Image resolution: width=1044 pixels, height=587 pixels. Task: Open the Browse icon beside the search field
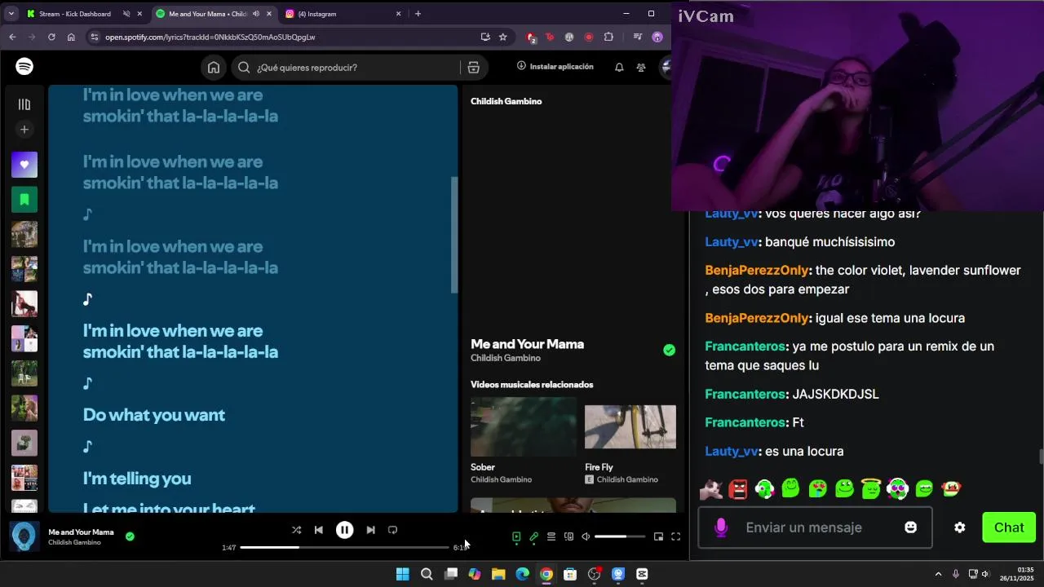tap(473, 68)
